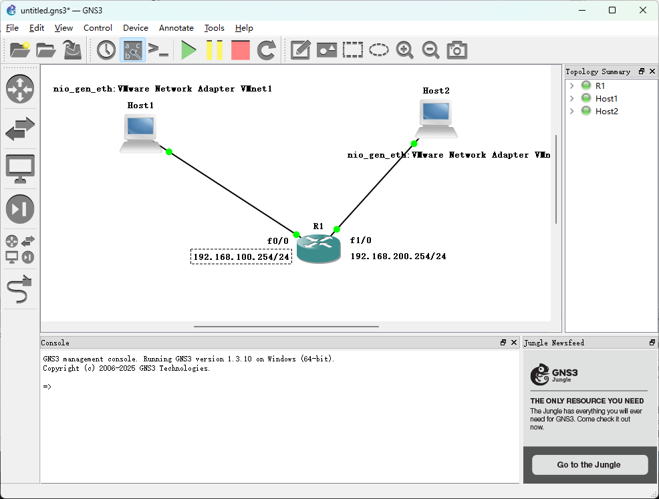Click the Go to the Jungle button
659x499 pixels.
point(589,464)
